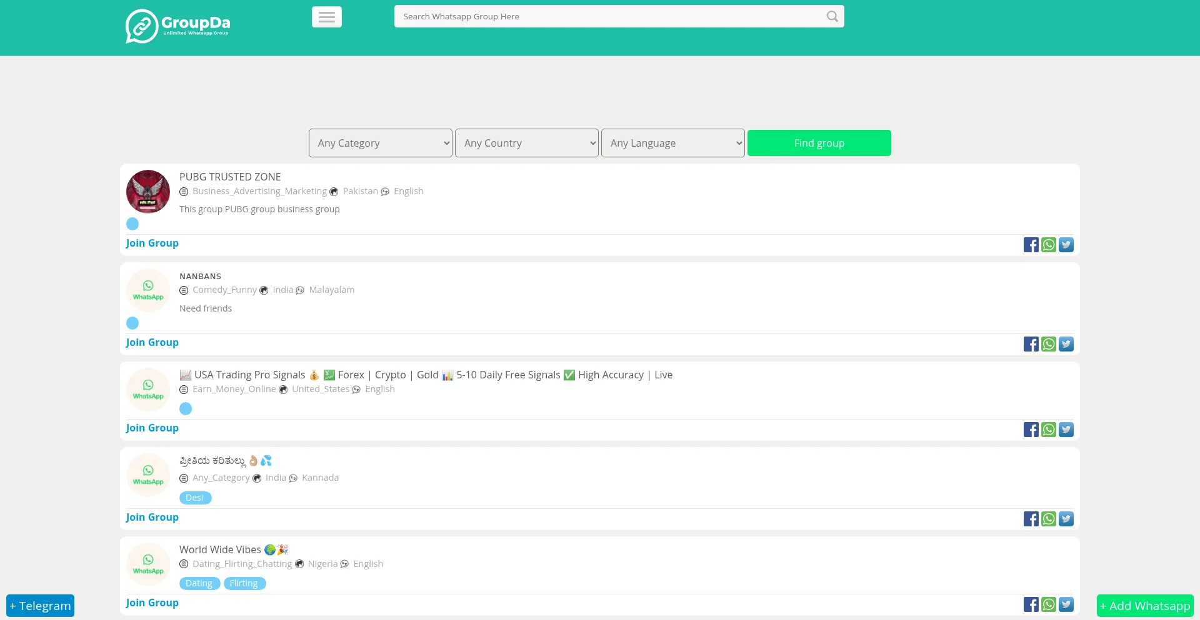Click the Find group button

[x=819, y=143]
